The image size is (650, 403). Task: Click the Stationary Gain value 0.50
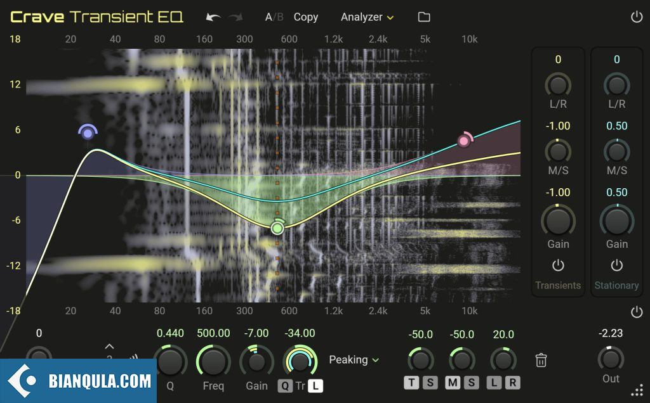click(617, 193)
